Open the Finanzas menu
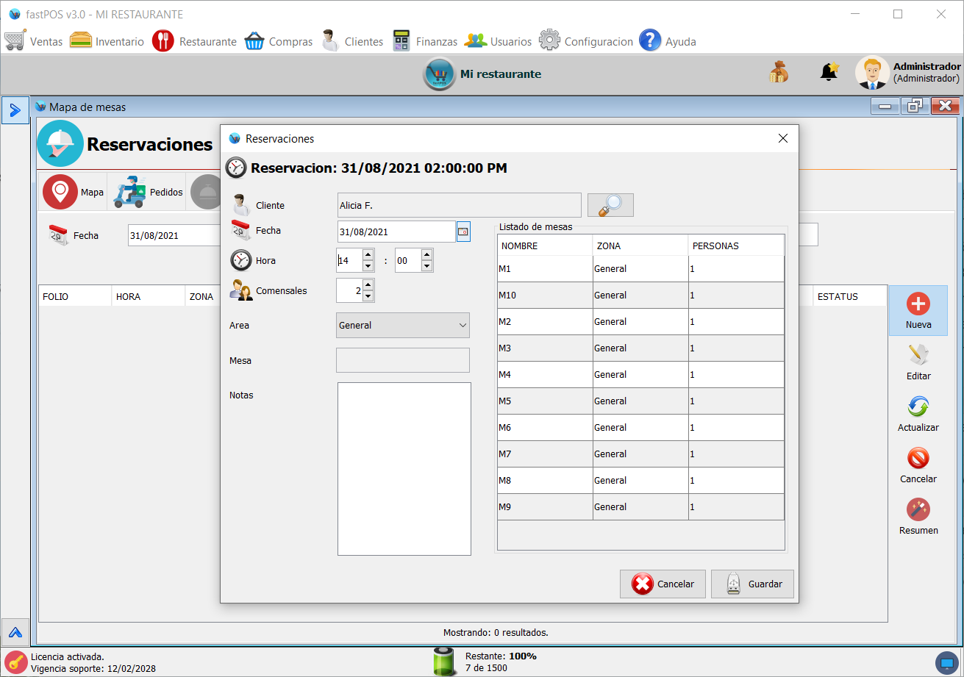 tap(425, 41)
